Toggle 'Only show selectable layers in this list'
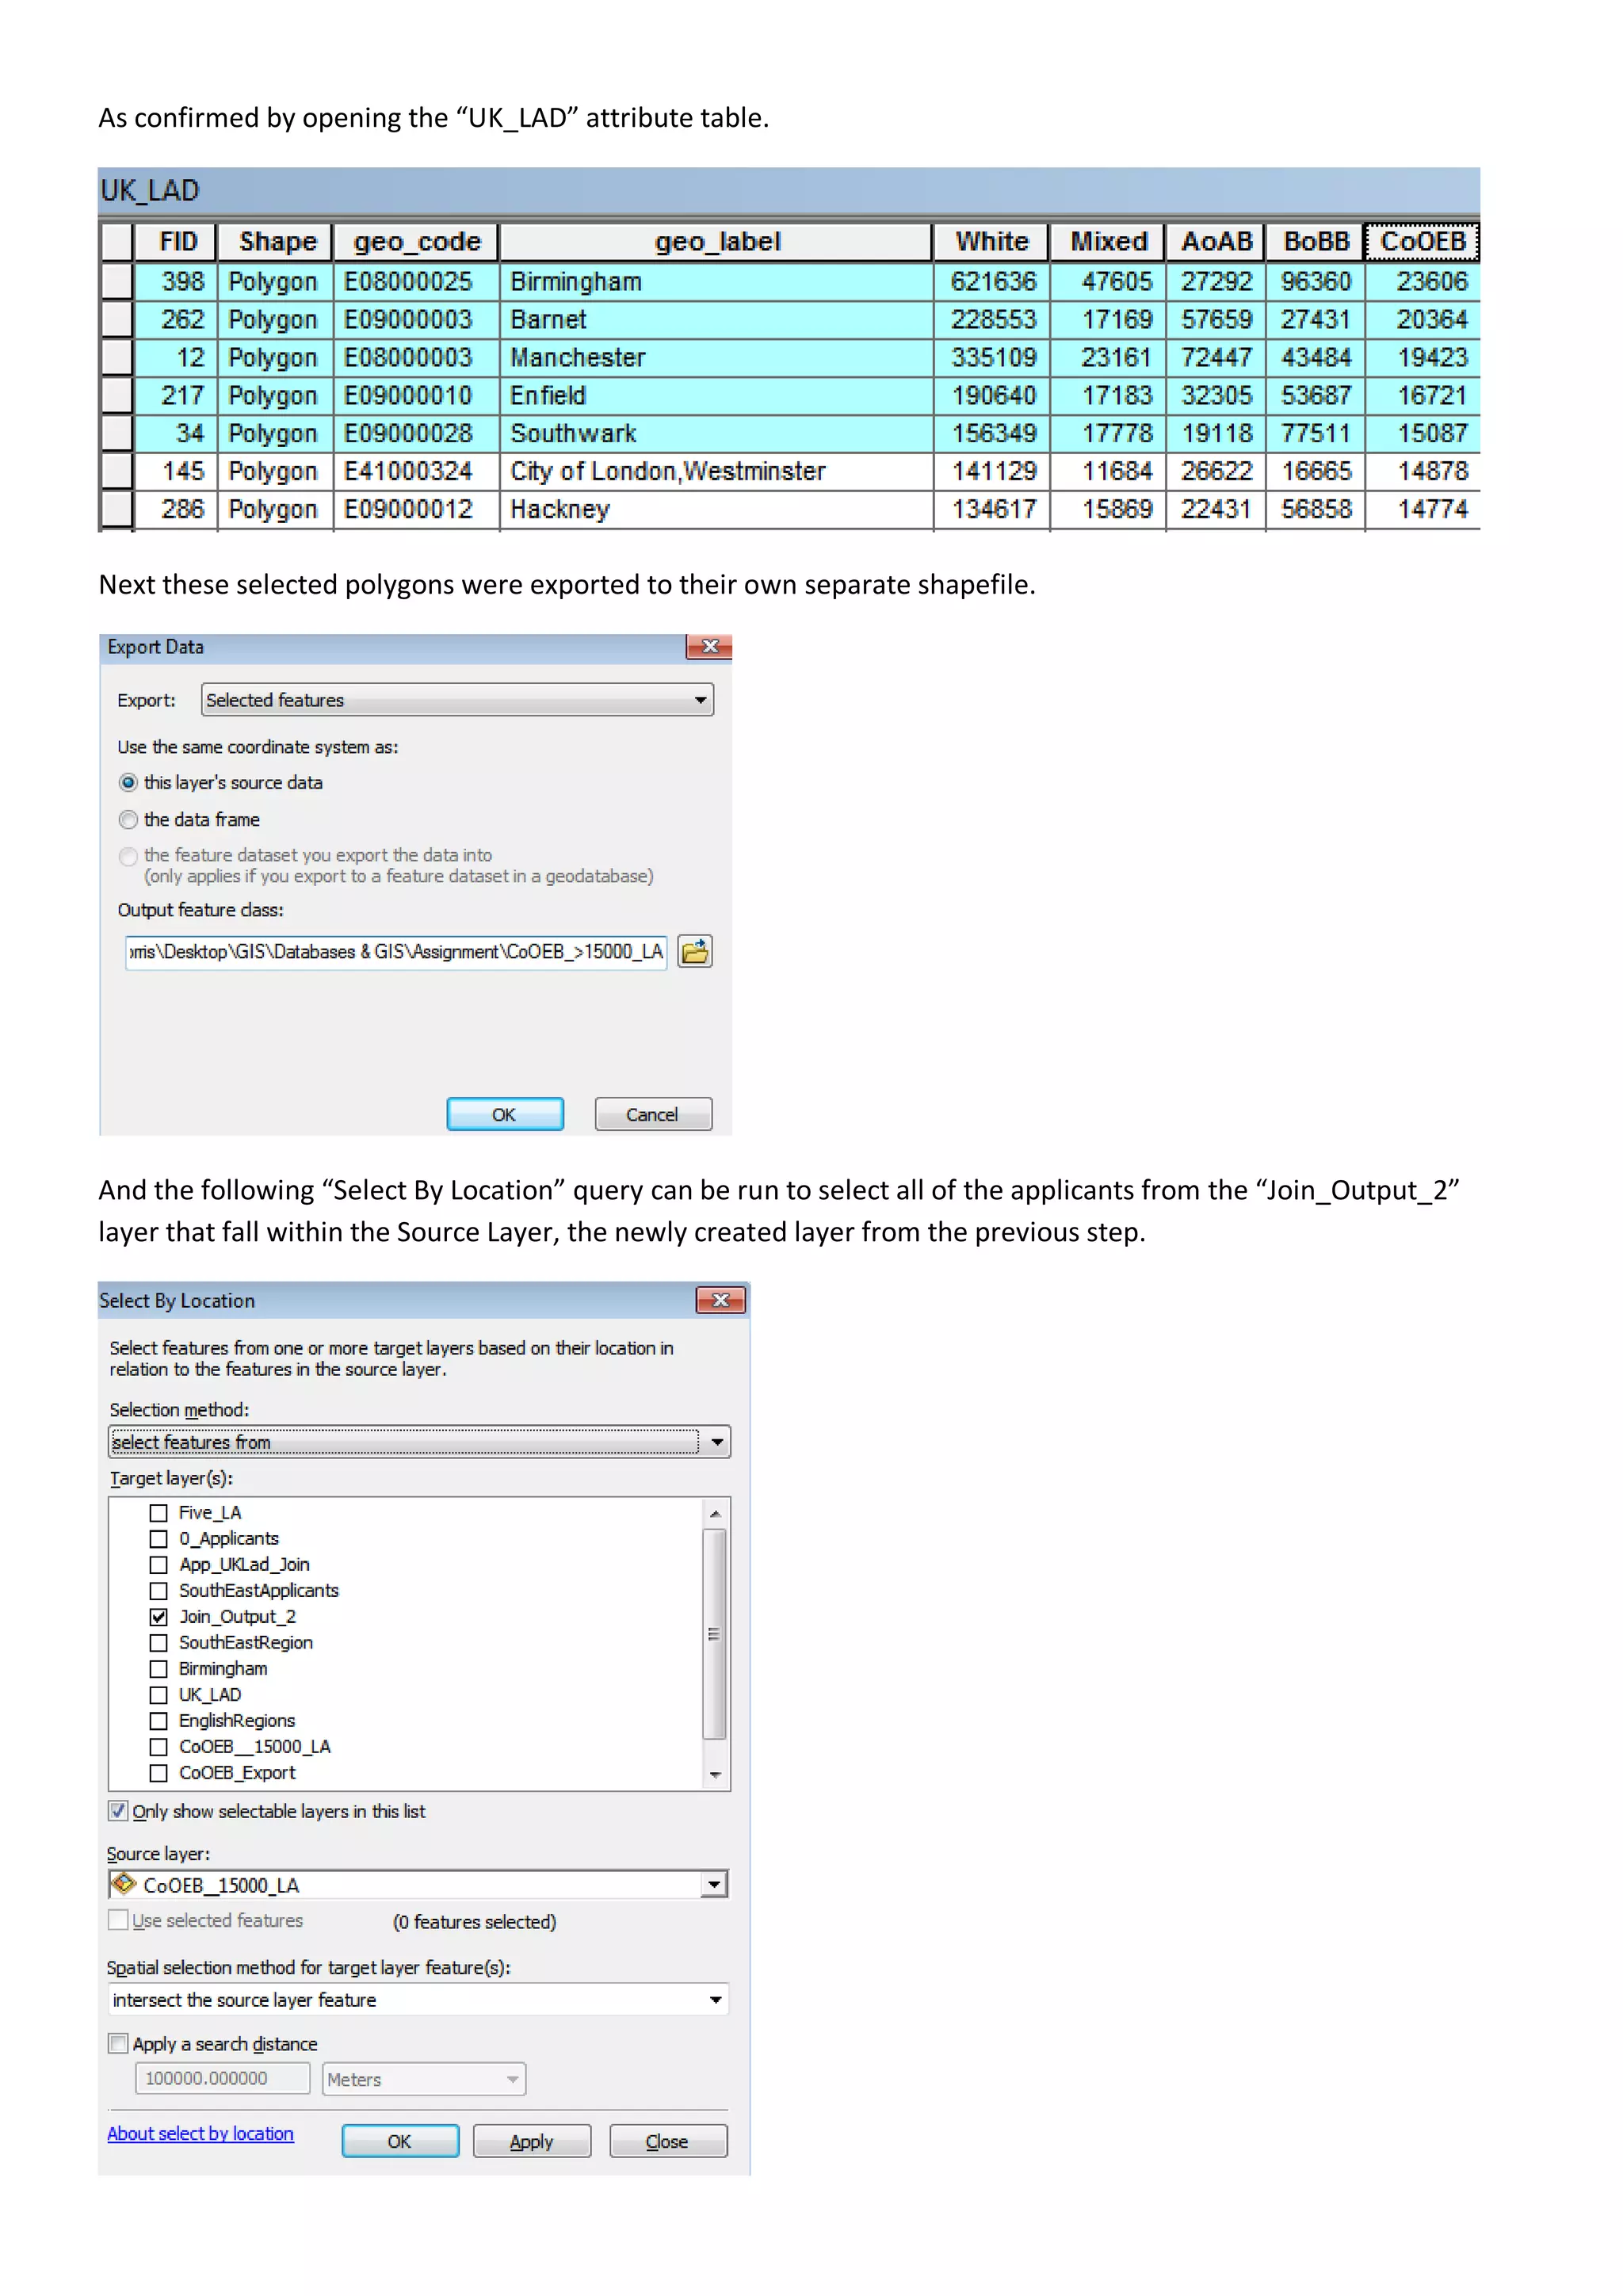 (x=118, y=1811)
